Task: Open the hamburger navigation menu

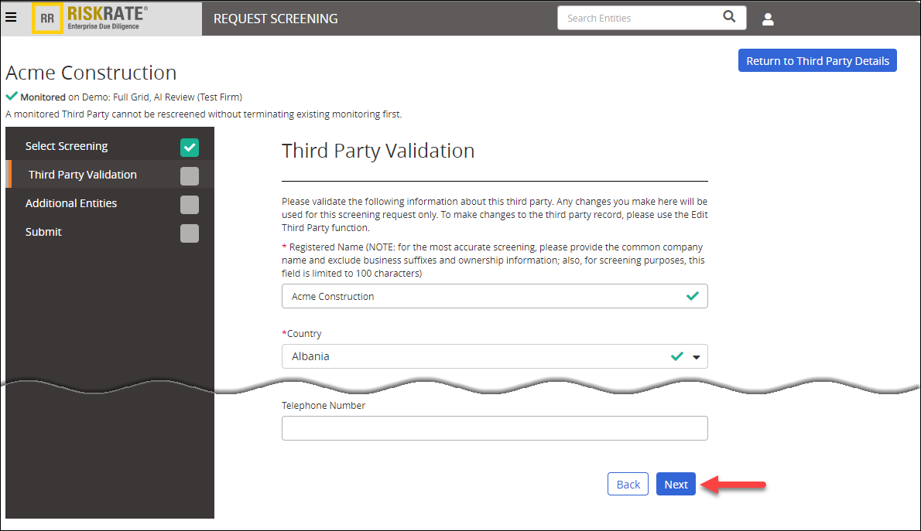Action: pyautogui.click(x=11, y=17)
